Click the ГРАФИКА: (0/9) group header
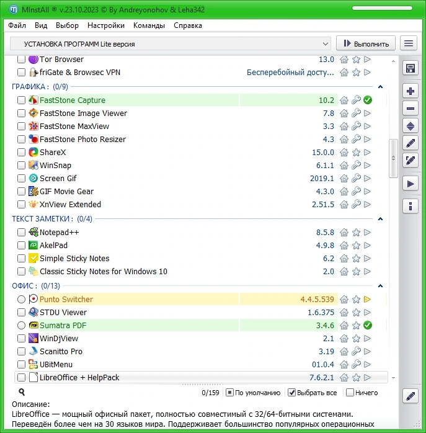This screenshot has height=433, width=426. [40, 87]
